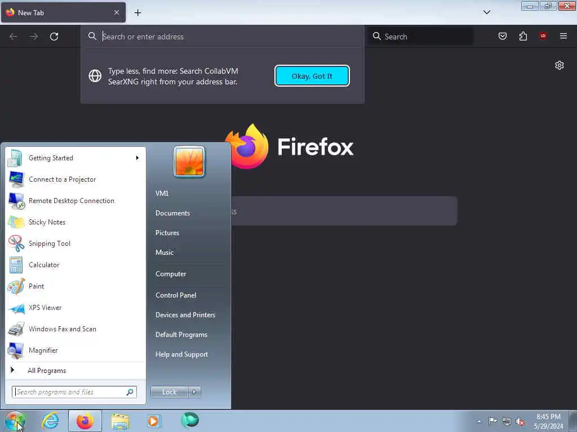The image size is (577, 432).
Task: Open the Extensions puzzle icon
Action: pos(523,36)
